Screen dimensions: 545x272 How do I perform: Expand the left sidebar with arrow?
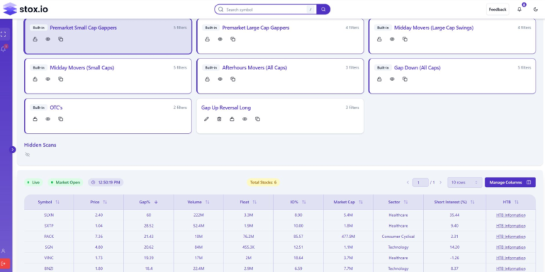point(12,149)
